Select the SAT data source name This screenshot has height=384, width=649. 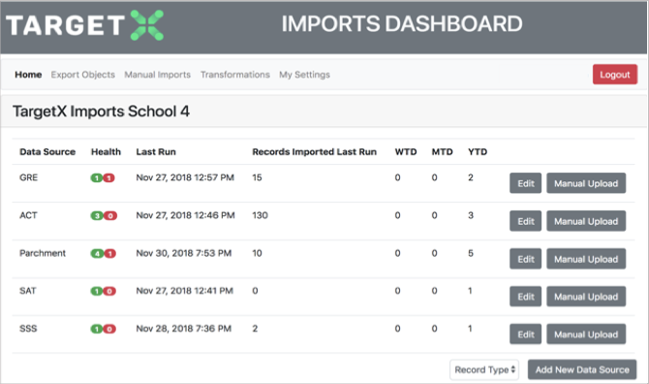28,291
